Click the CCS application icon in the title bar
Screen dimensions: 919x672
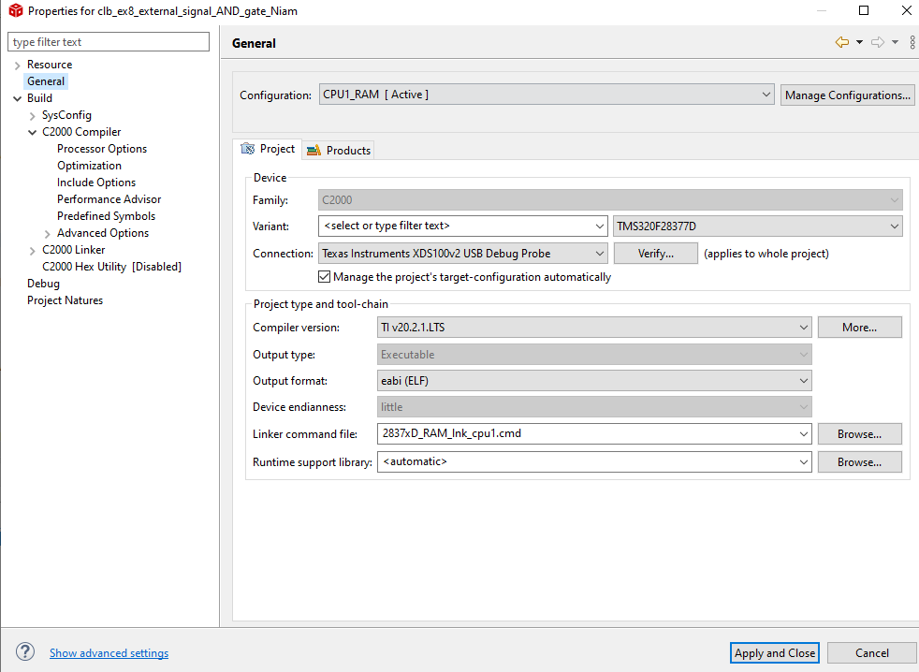point(12,10)
